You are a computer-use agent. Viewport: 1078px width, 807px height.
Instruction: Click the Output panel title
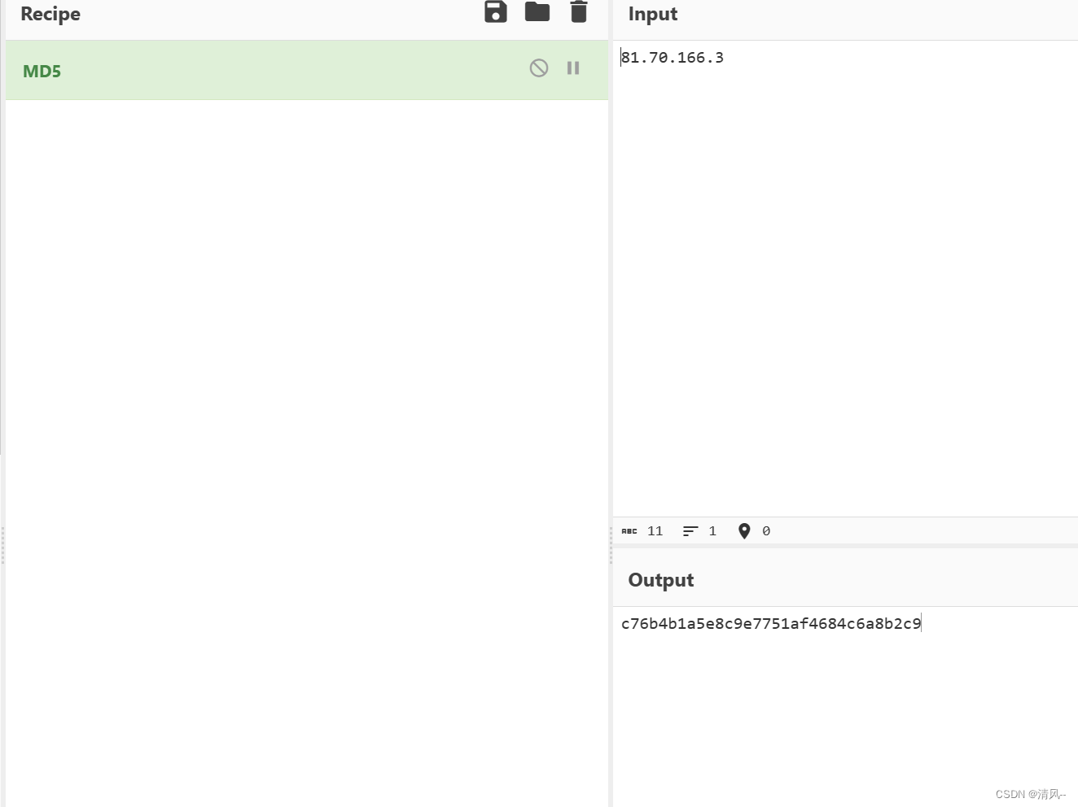[661, 580]
